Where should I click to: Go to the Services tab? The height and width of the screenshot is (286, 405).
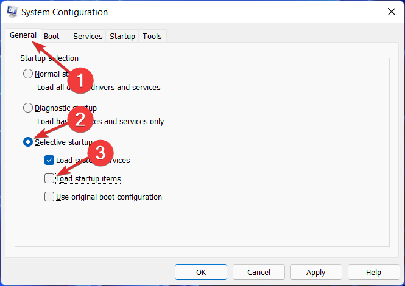88,37
